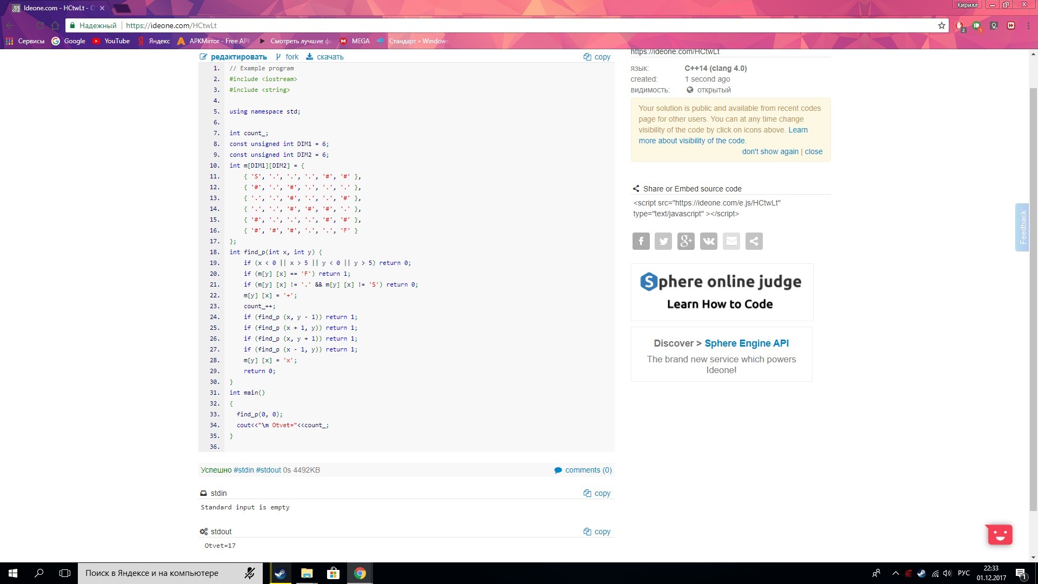
Task: Open Steam from the taskbar
Action: pyautogui.click(x=280, y=573)
